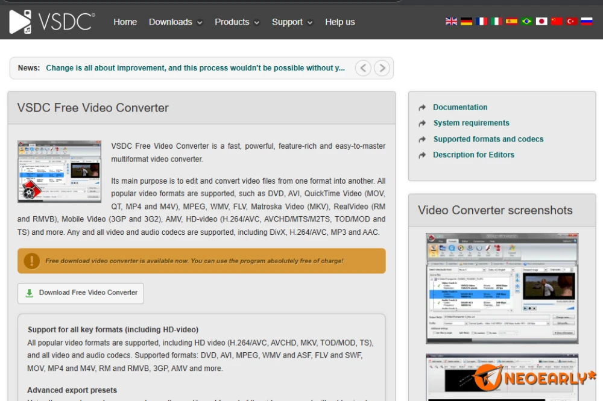Expand the Products dropdown chevron
Screen dimensions: 603x401
pos(257,23)
